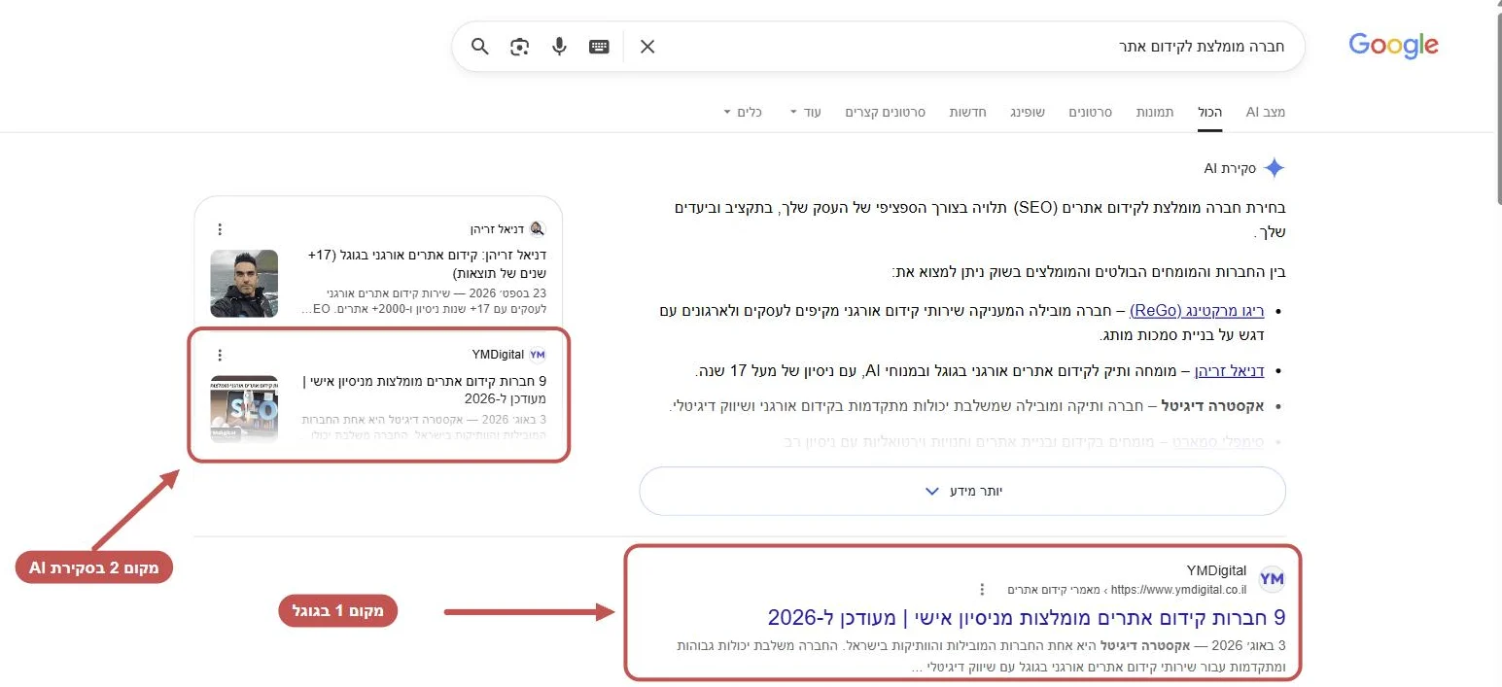Open the 9 חברות קידום אתרים result title
Viewport: 1502px width, 687px height.
coord(1027,618)
